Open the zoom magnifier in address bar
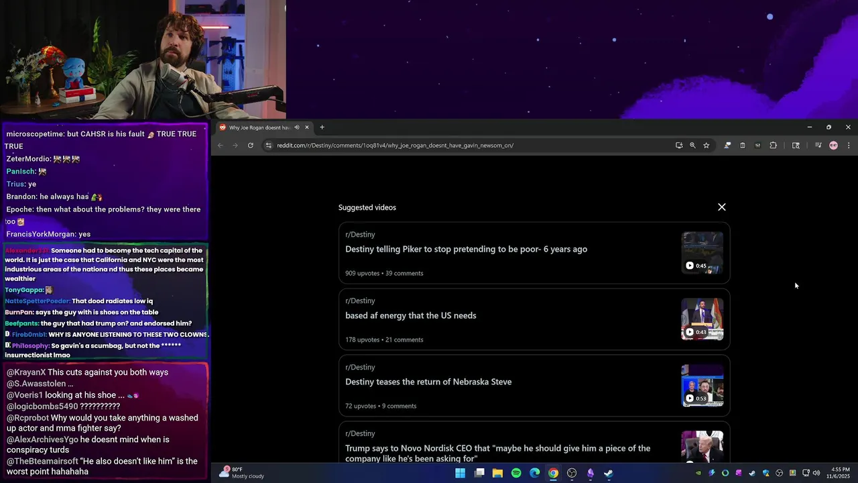 pyautogui.click(x=692, y=145)
